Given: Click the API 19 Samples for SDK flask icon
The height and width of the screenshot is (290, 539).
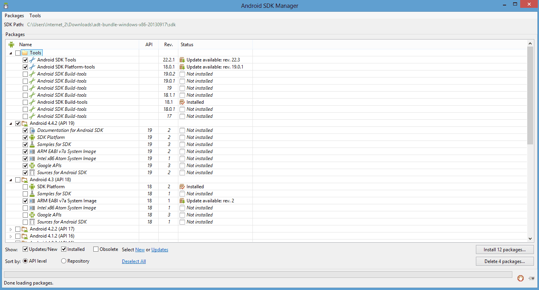Looking at the screenshot, I should point(32,144).
